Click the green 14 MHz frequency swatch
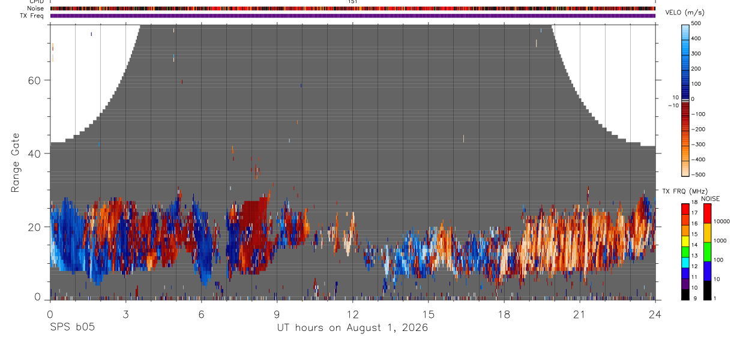Screen dimensions: 737x340 pyautogui.click(x=685, y=251)
